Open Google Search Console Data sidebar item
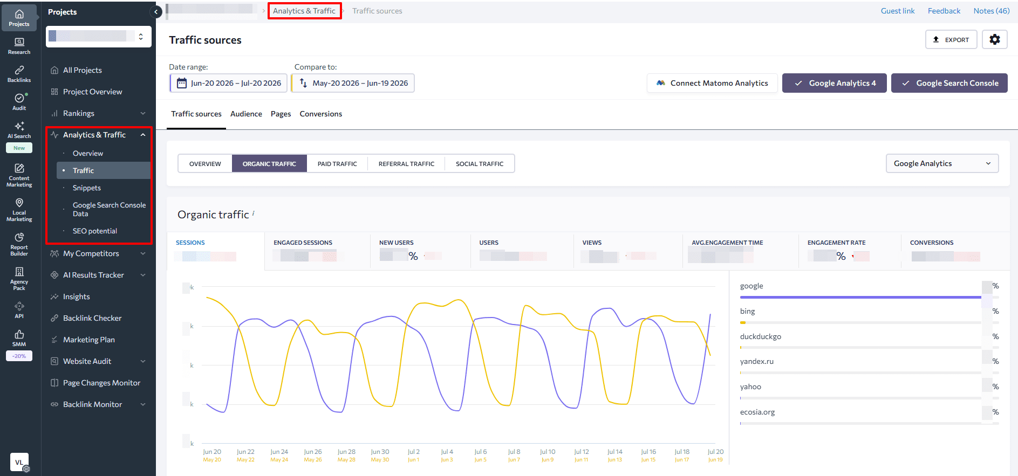 click(109, 209)
